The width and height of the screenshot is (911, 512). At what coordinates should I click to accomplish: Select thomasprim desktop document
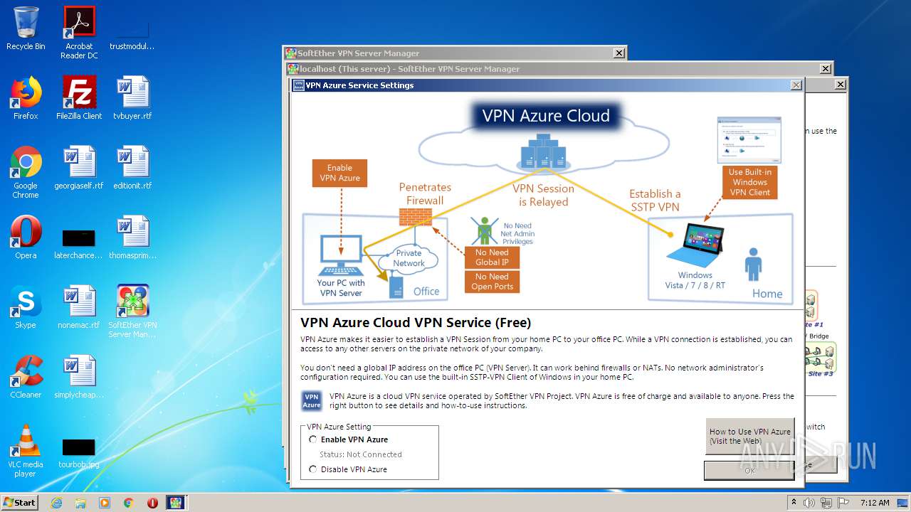132,238
